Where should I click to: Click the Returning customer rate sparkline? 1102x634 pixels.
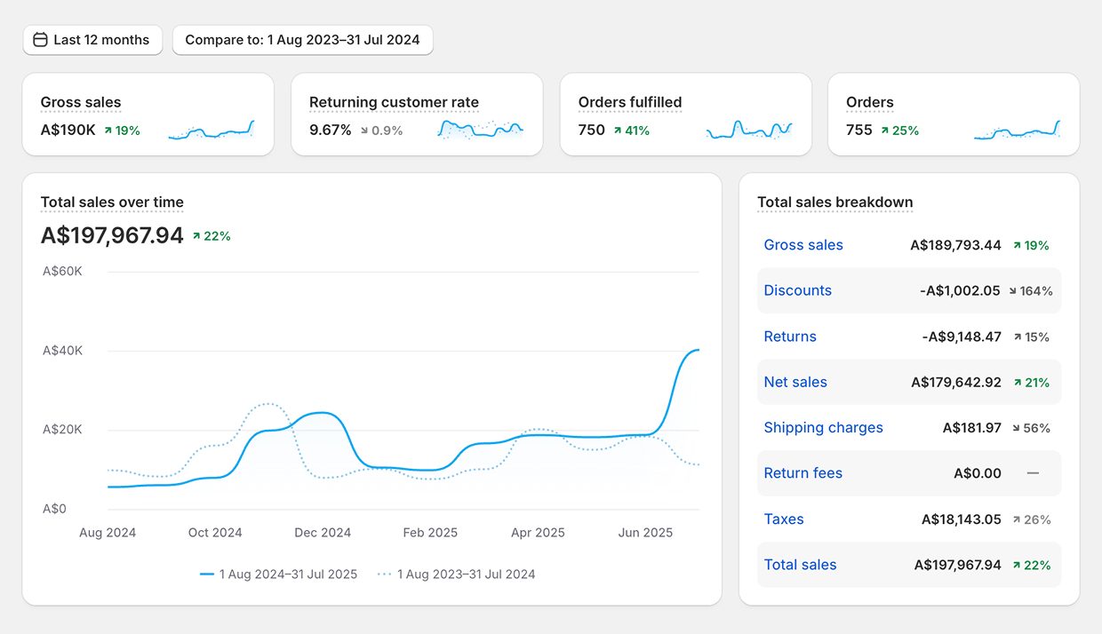(480, 130)
